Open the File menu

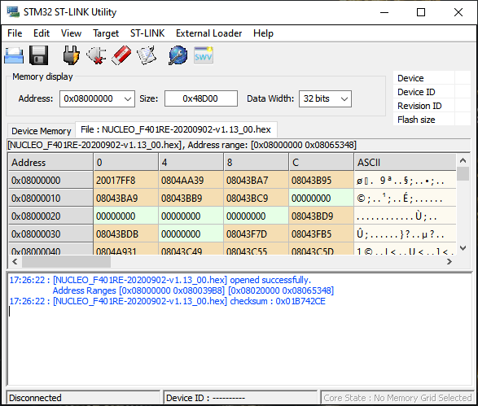point(15,33)
